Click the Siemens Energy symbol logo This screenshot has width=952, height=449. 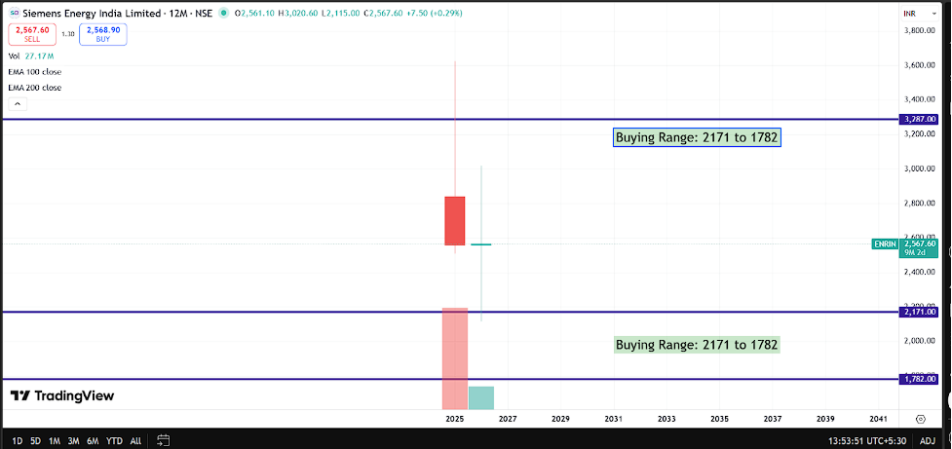pos(14,13)
